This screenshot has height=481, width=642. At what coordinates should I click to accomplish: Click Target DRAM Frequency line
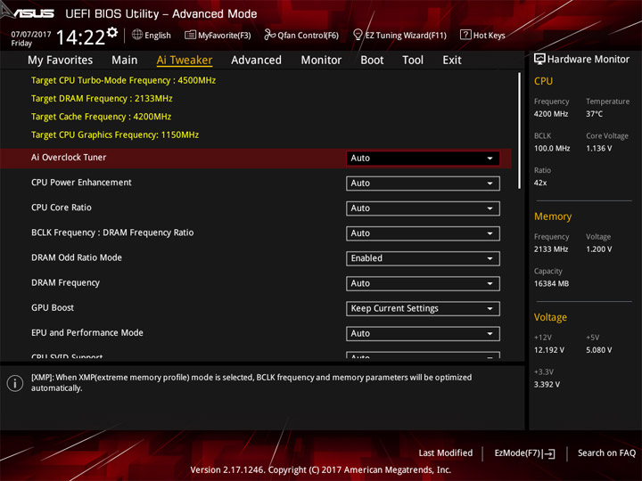(102, 99)
